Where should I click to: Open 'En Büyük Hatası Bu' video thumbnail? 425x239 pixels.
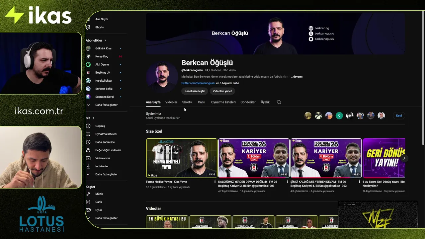[x=167, y=222]
